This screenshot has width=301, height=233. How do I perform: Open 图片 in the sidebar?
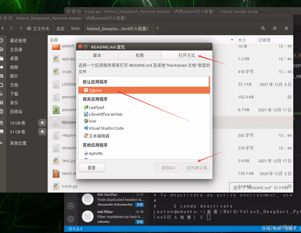14,76
